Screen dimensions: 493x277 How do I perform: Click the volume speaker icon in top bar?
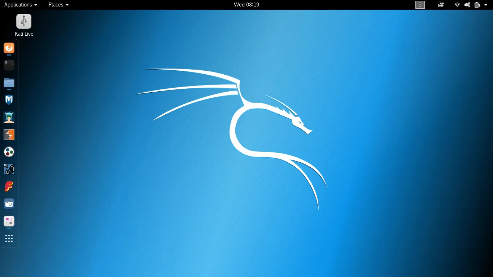(x=467, y=5)
